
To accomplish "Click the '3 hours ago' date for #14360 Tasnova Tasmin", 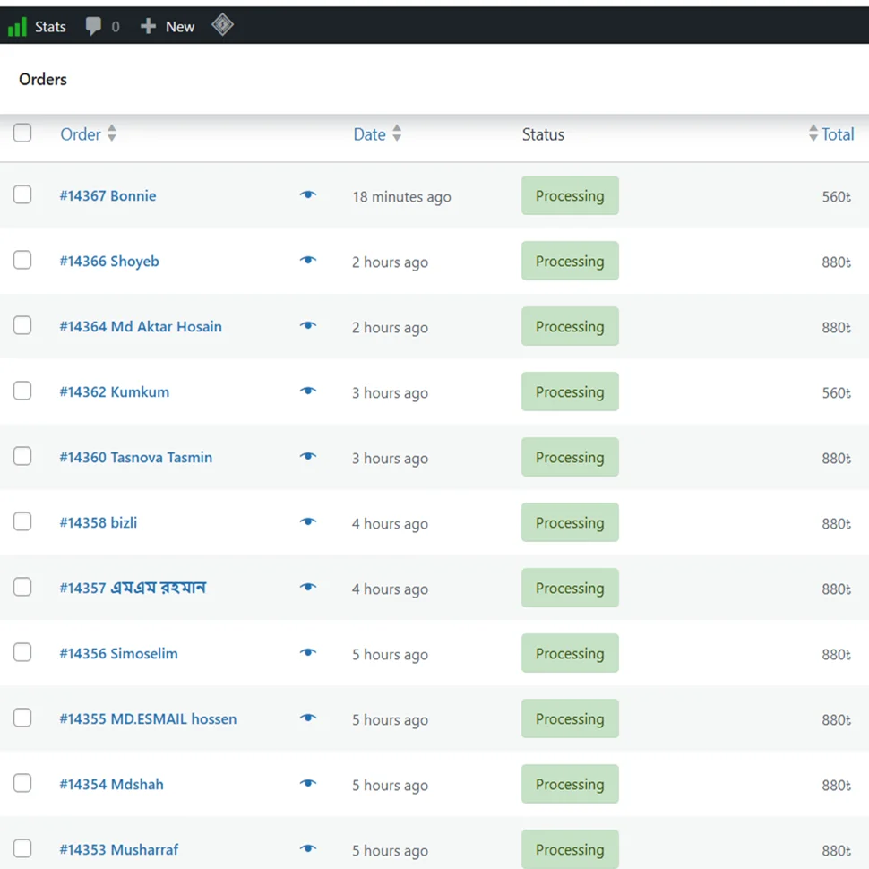I will coord(391,459).
